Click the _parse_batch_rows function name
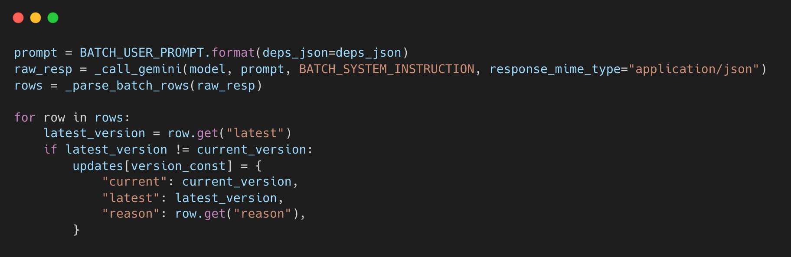 tap(127, 86)
